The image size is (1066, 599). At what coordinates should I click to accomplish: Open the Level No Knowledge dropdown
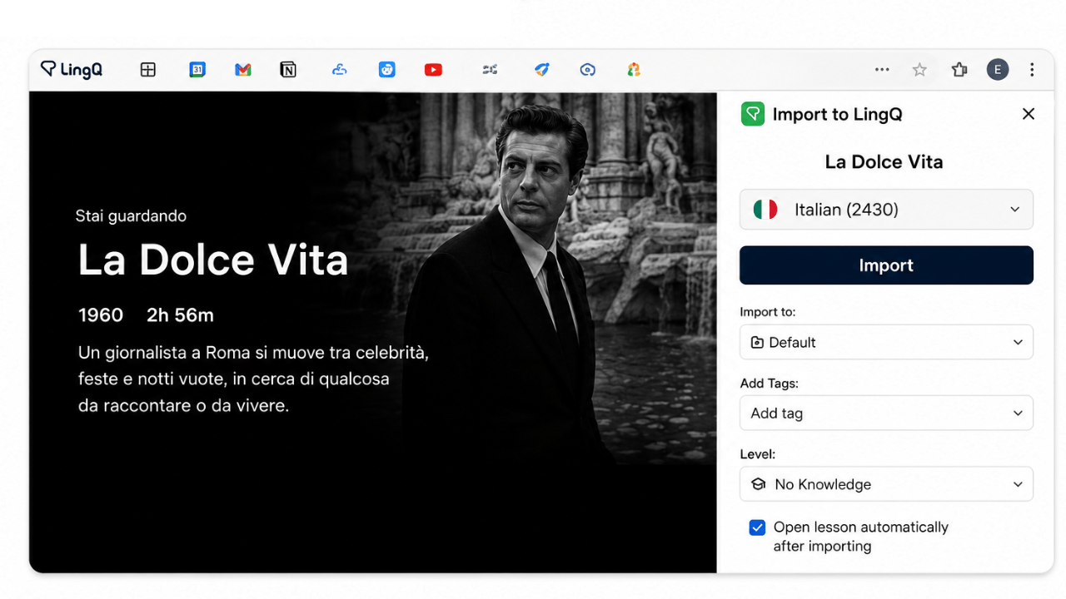point(886,484)
